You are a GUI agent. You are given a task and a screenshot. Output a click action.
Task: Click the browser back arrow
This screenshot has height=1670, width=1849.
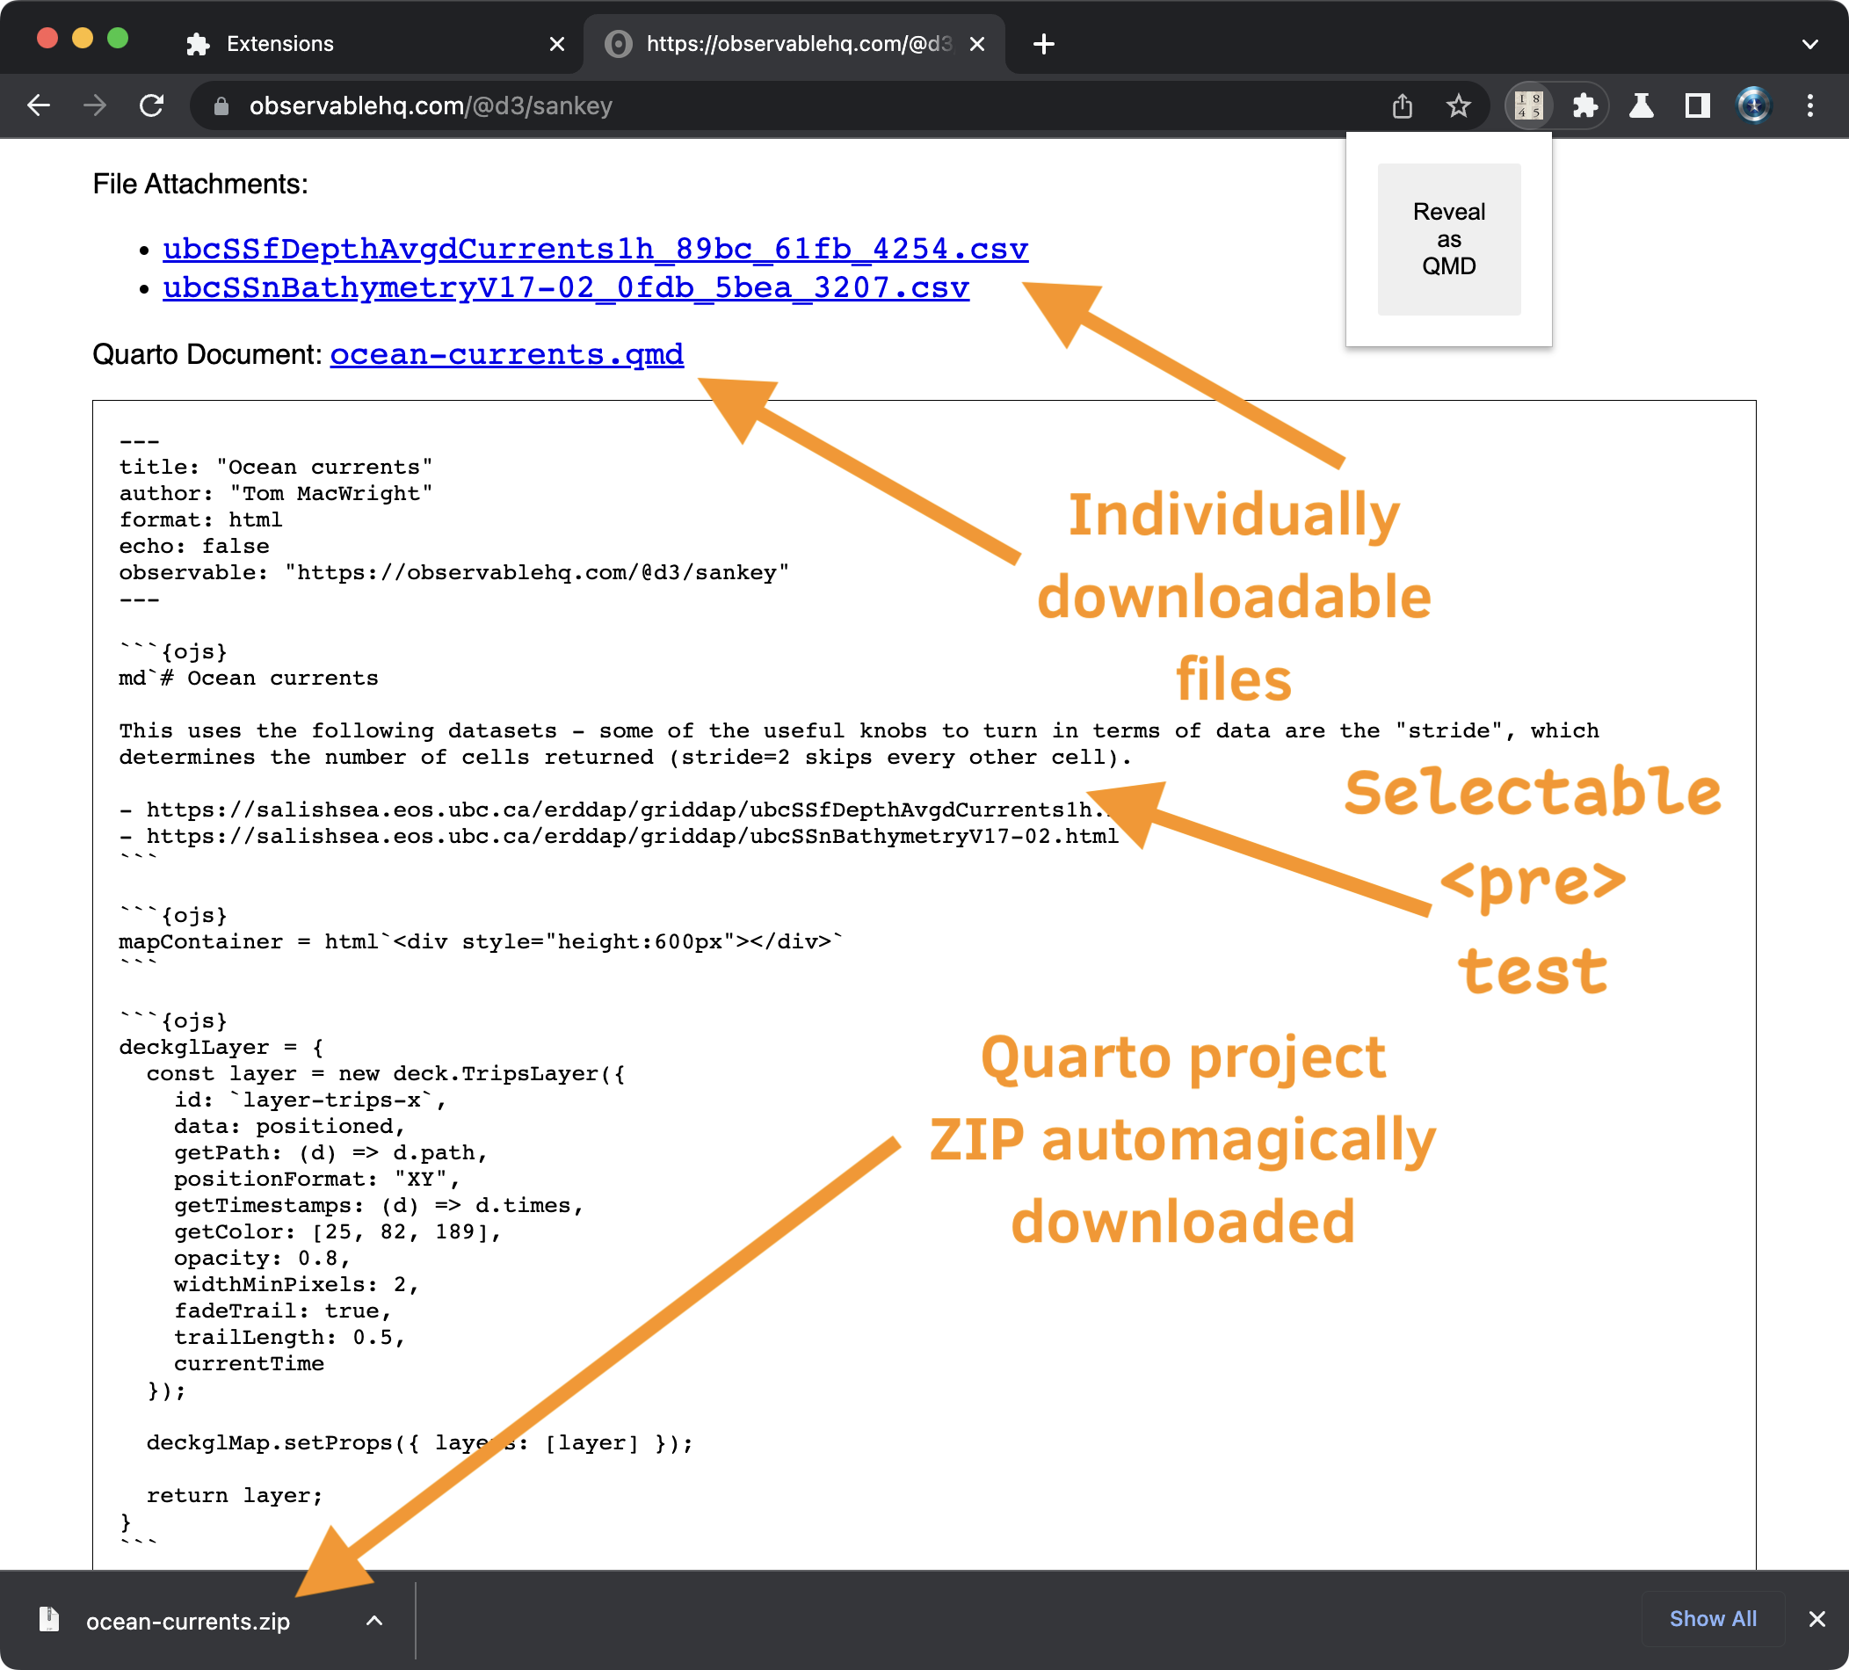[x=39, y=105]
